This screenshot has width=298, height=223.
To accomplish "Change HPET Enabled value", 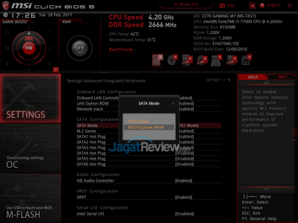I will (x=184, y=197).
